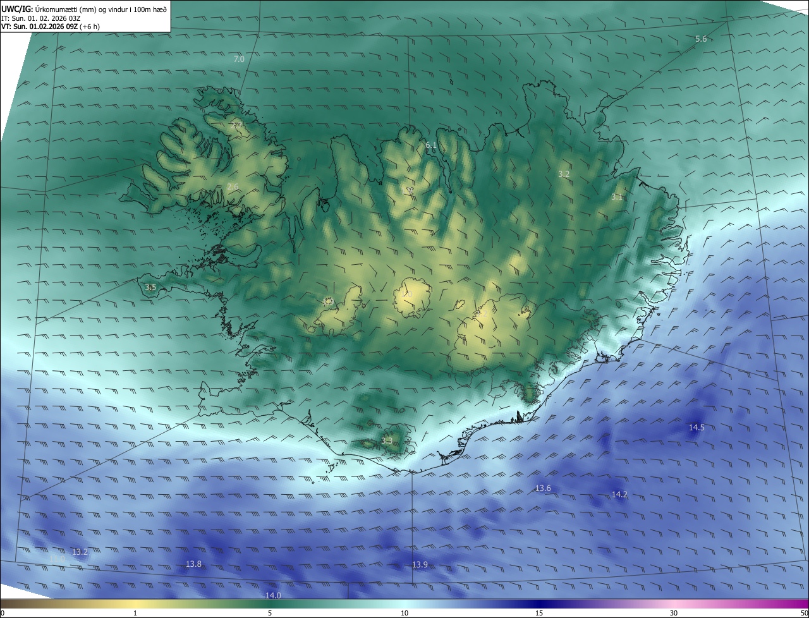Image resolution: width=809 pixels, height=618 pixels.
Task: Click the 5.6 value label on the map
Action: point(701,39)
